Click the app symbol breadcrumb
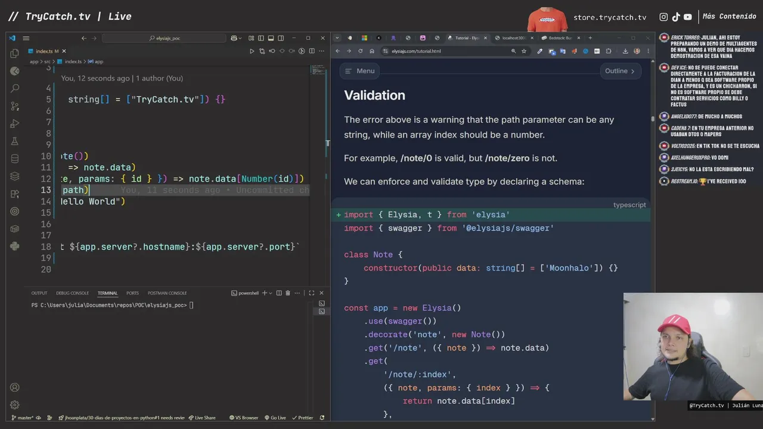This screenshot has height=429, width=763. tap(96, 61)
